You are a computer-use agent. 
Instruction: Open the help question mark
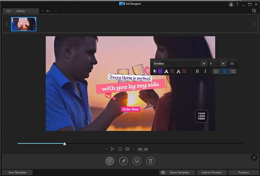tap(237, 4)
